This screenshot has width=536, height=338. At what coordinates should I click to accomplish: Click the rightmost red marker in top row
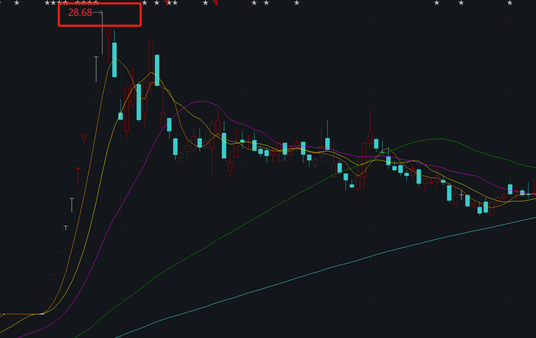coord(215,2)
